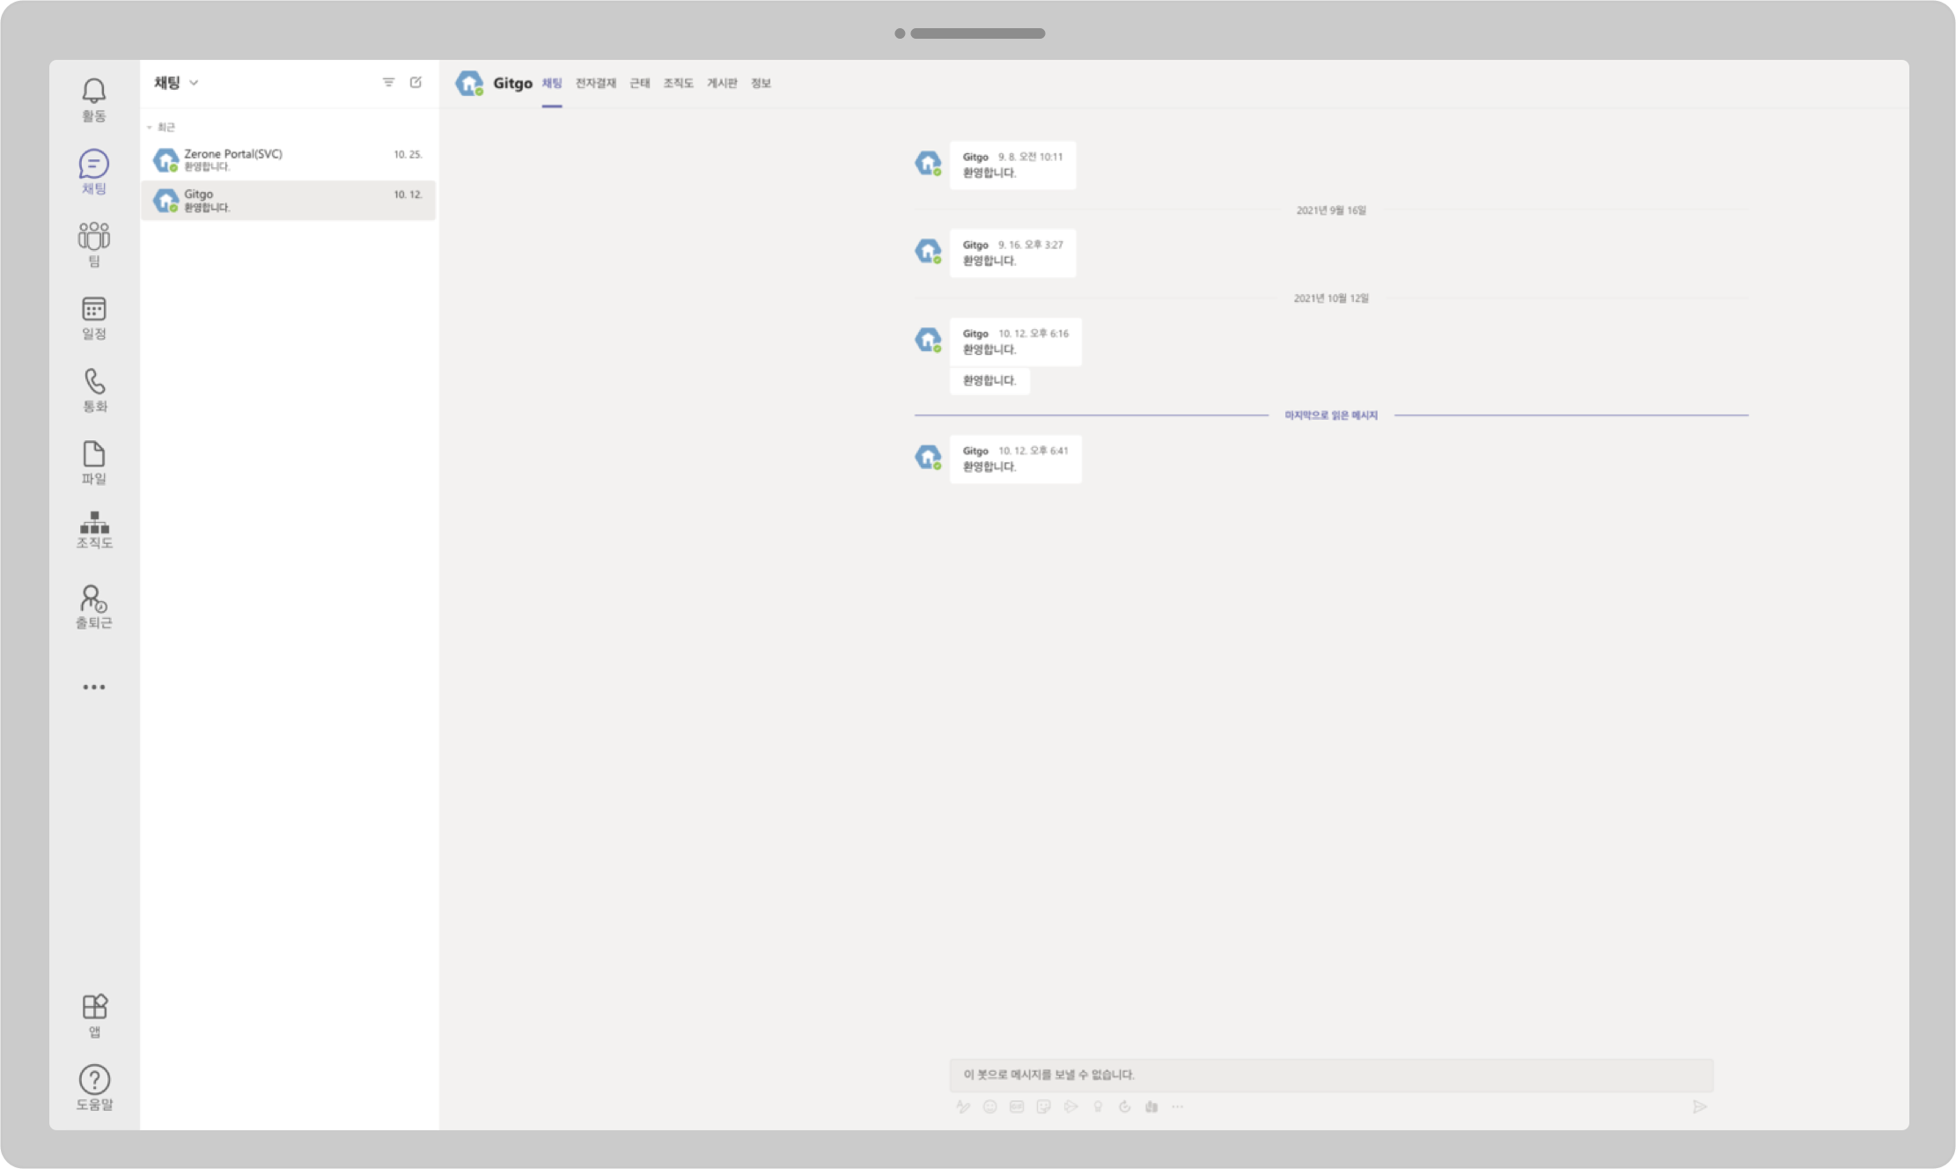
Task: Click the Gitgo message from 9. 8. 오전 10:11
Action: pos(1012,165)
